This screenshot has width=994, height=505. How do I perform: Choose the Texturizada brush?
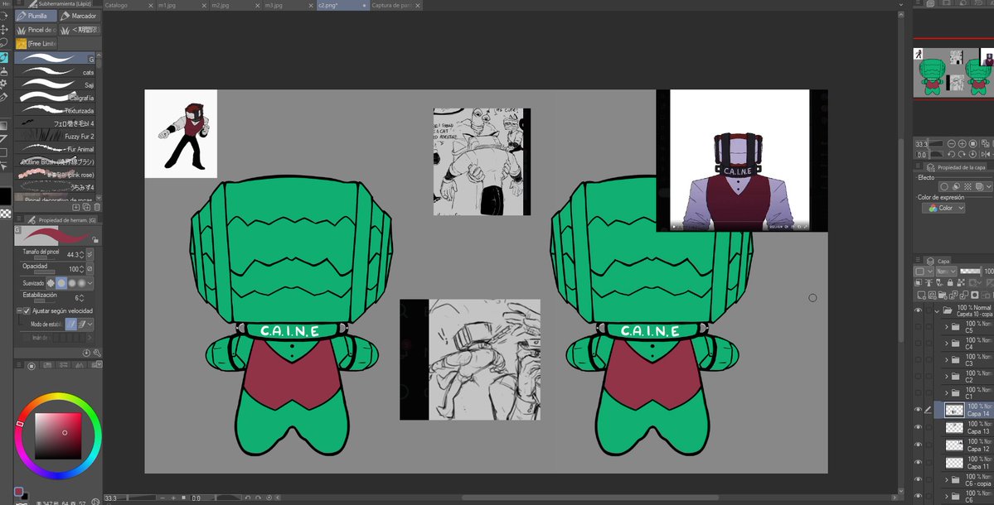55,110
